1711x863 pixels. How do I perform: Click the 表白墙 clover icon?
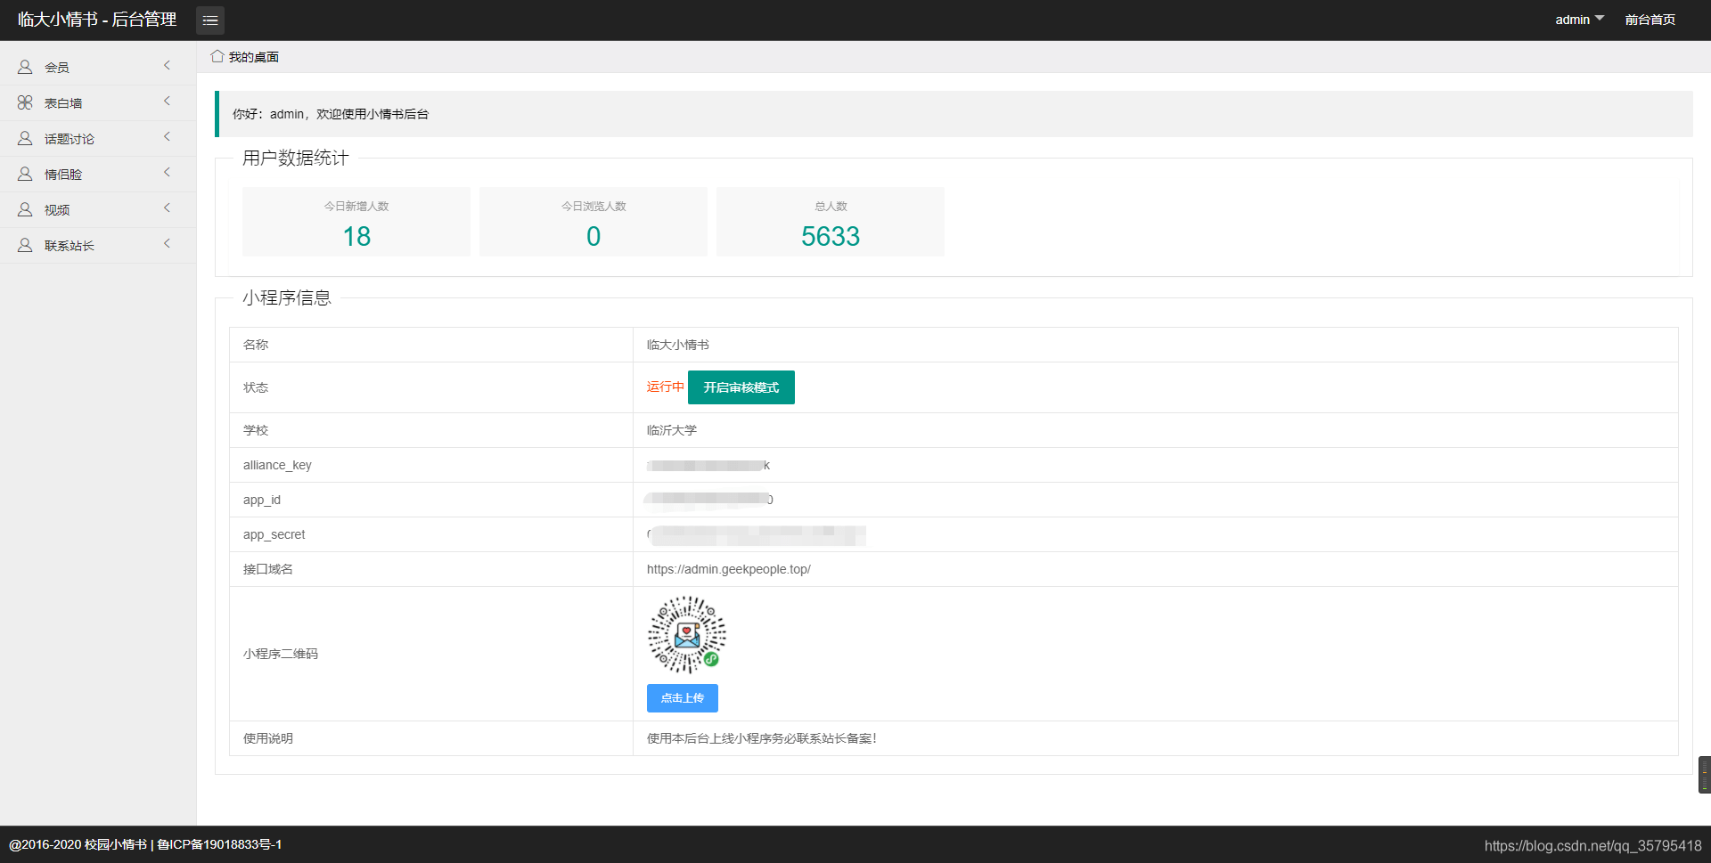(x=25, y=102)
